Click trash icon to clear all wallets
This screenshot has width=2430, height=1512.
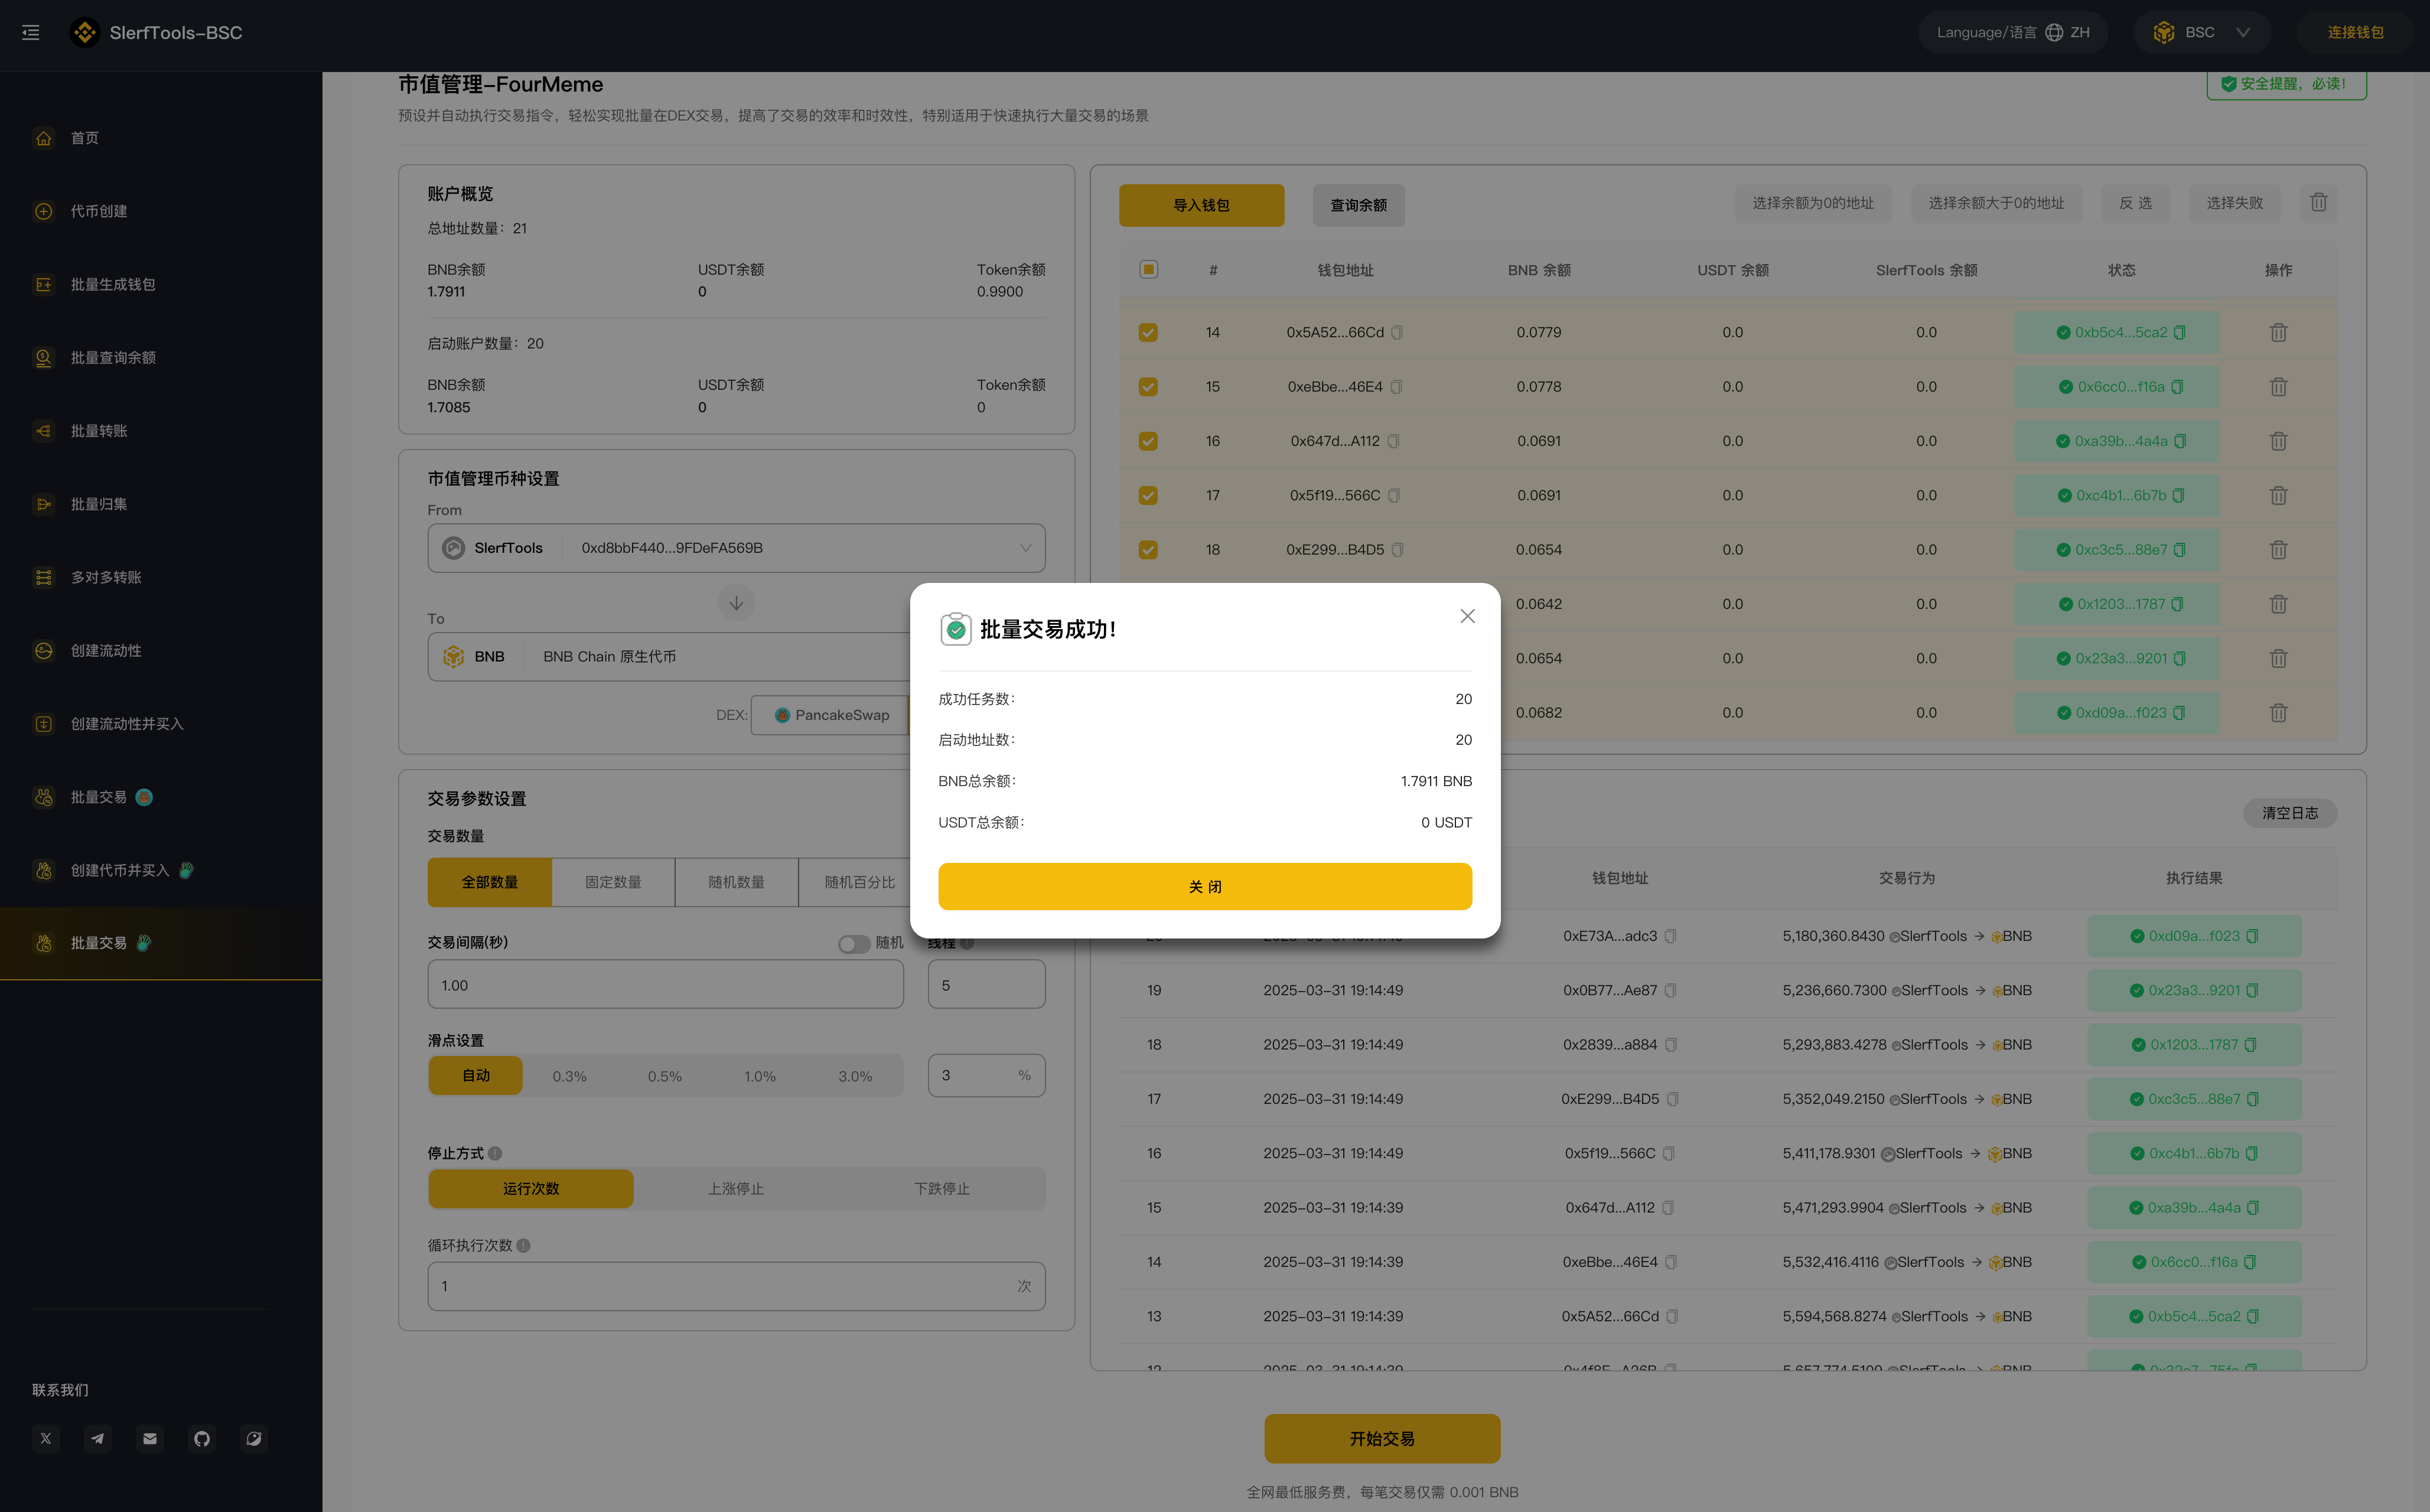[x=2318, y=203]
